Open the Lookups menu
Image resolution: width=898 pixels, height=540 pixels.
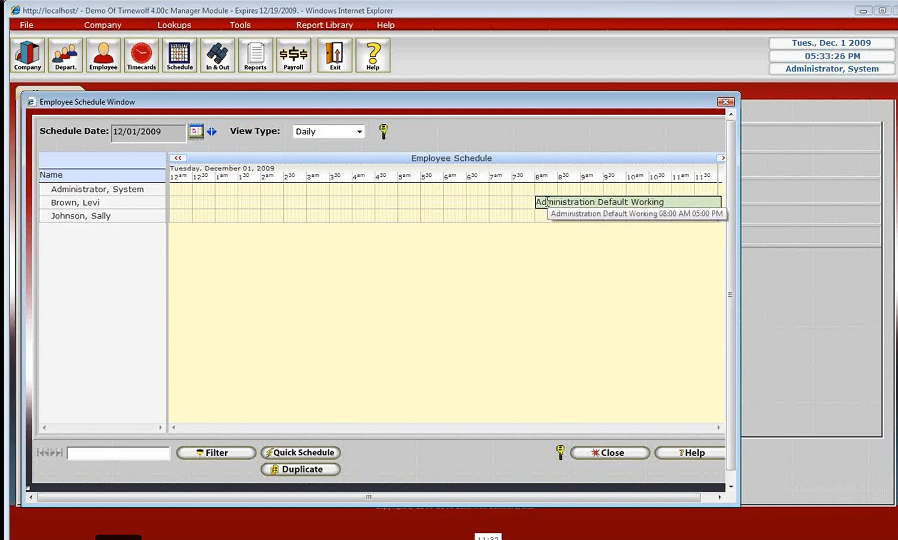[x=174, y=25]
